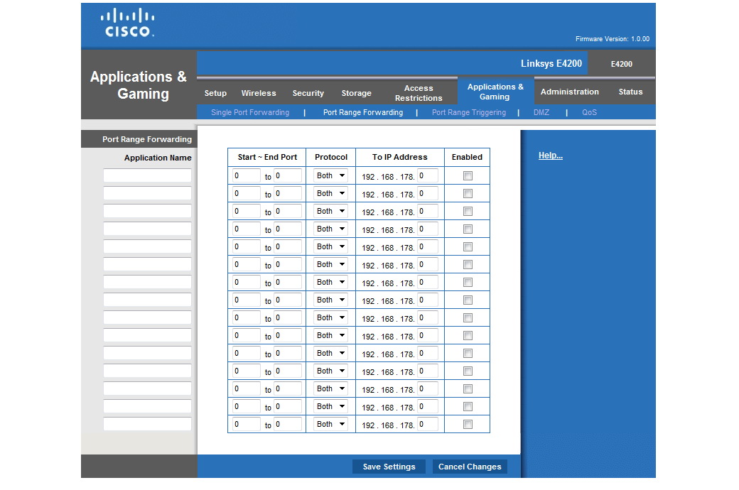Open the Protocol dropdown in first row
The width and height of the screenshot is (739, 490).
click(330, 175)
